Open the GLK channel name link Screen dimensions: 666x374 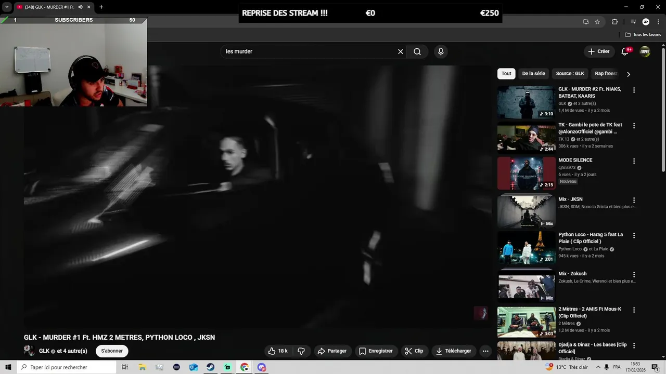point(44,351)
